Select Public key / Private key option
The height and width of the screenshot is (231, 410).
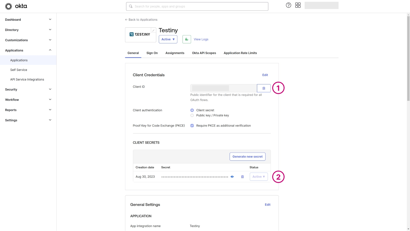[192, 115]
